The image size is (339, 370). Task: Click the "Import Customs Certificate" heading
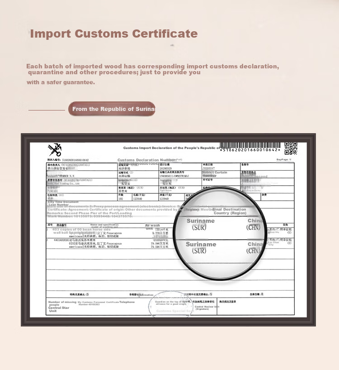[114, 34]
